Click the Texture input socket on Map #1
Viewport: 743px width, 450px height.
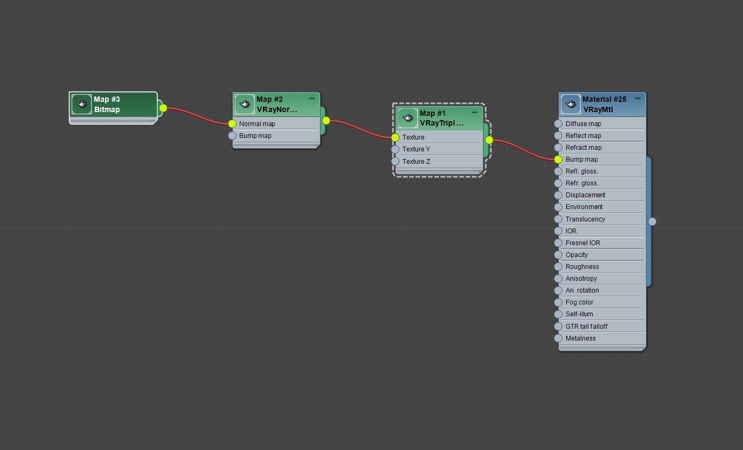point(395,137)
